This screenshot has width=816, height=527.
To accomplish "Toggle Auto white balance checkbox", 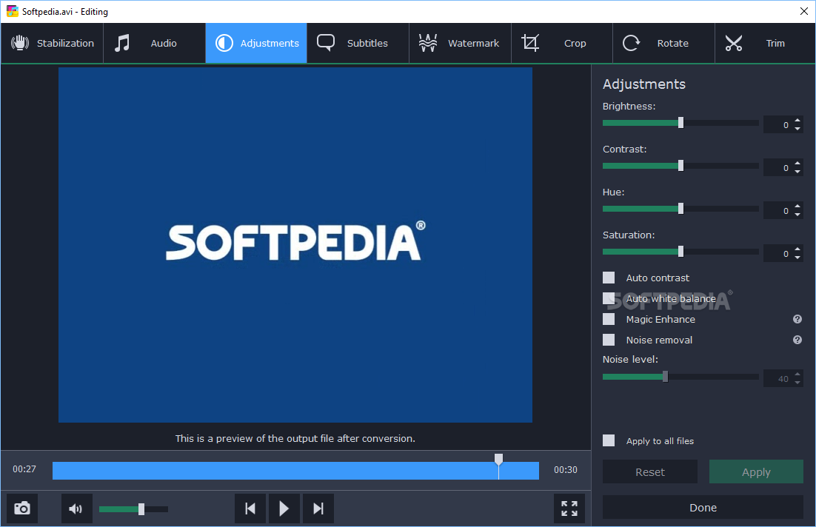I will point(609,298).
